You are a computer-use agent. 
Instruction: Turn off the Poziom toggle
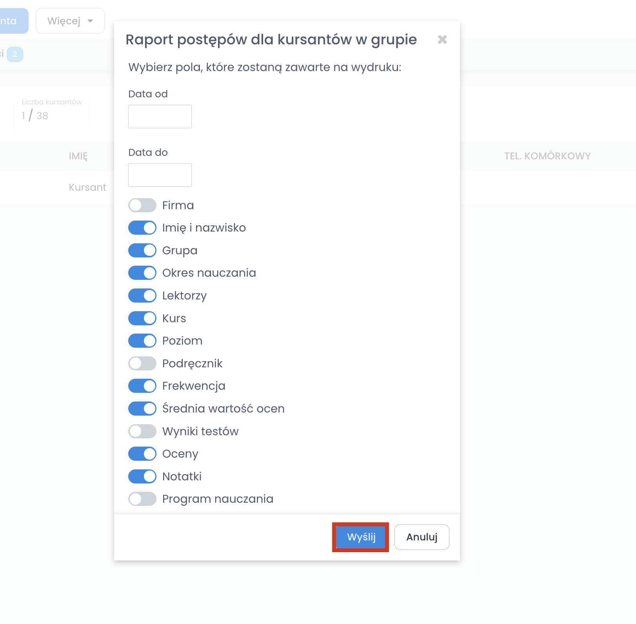pos(142,341)
